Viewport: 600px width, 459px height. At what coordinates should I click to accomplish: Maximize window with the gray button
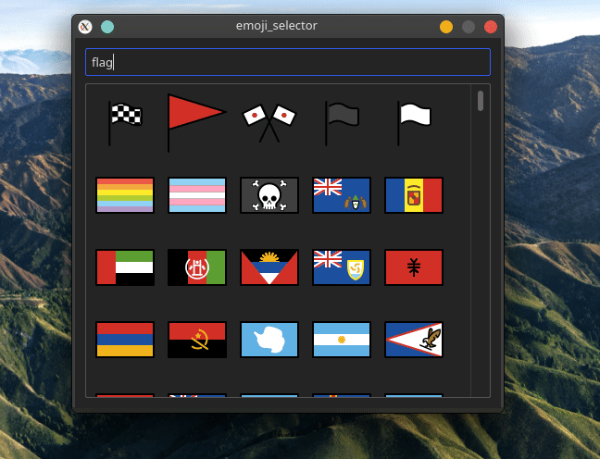(469, 27)
